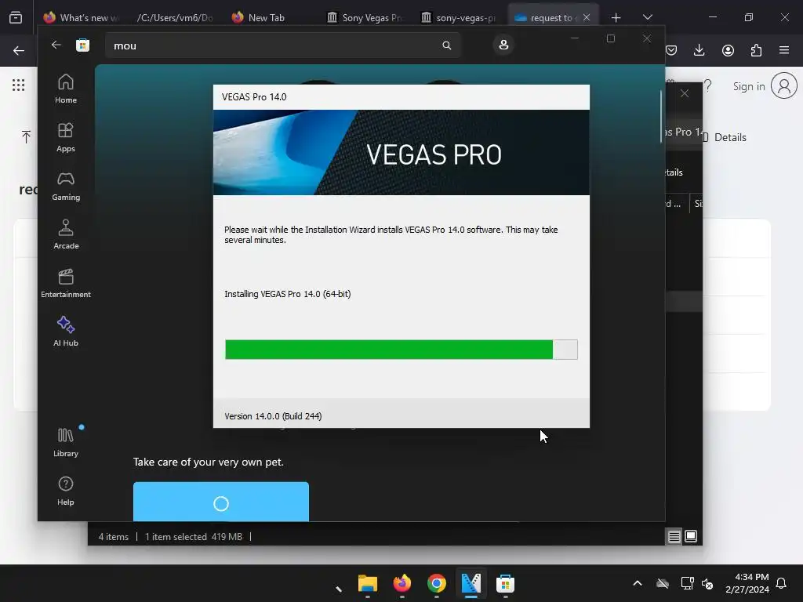Click the upload arrow icon on webpage

pos(26,136)
